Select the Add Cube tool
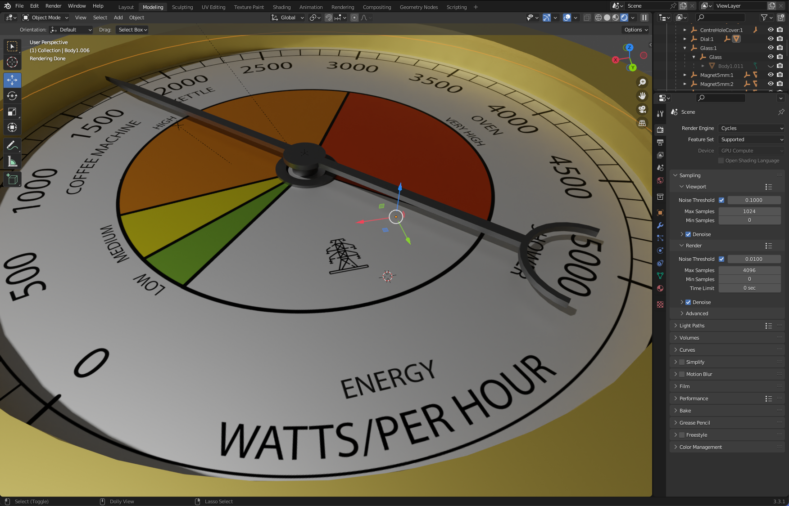The width and height of the screenshot is (789, 506). tap(12, 179)
